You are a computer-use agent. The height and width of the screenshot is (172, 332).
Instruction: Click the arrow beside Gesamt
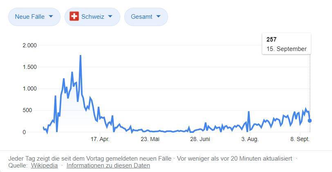(158, 17)
